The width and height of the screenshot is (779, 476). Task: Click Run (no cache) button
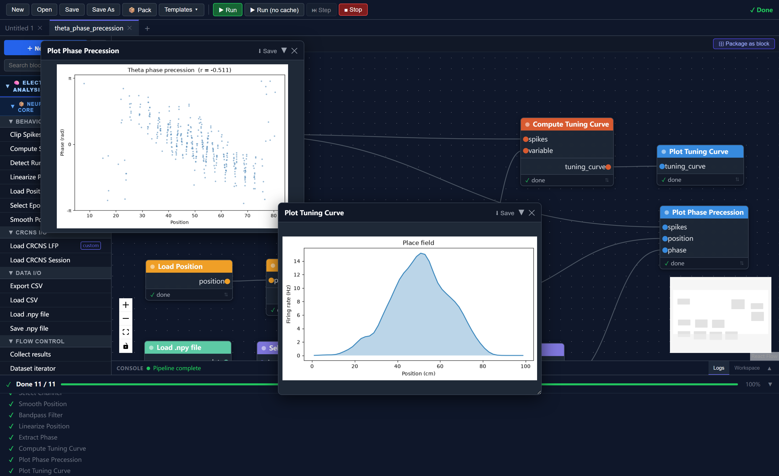pos(274,10)
